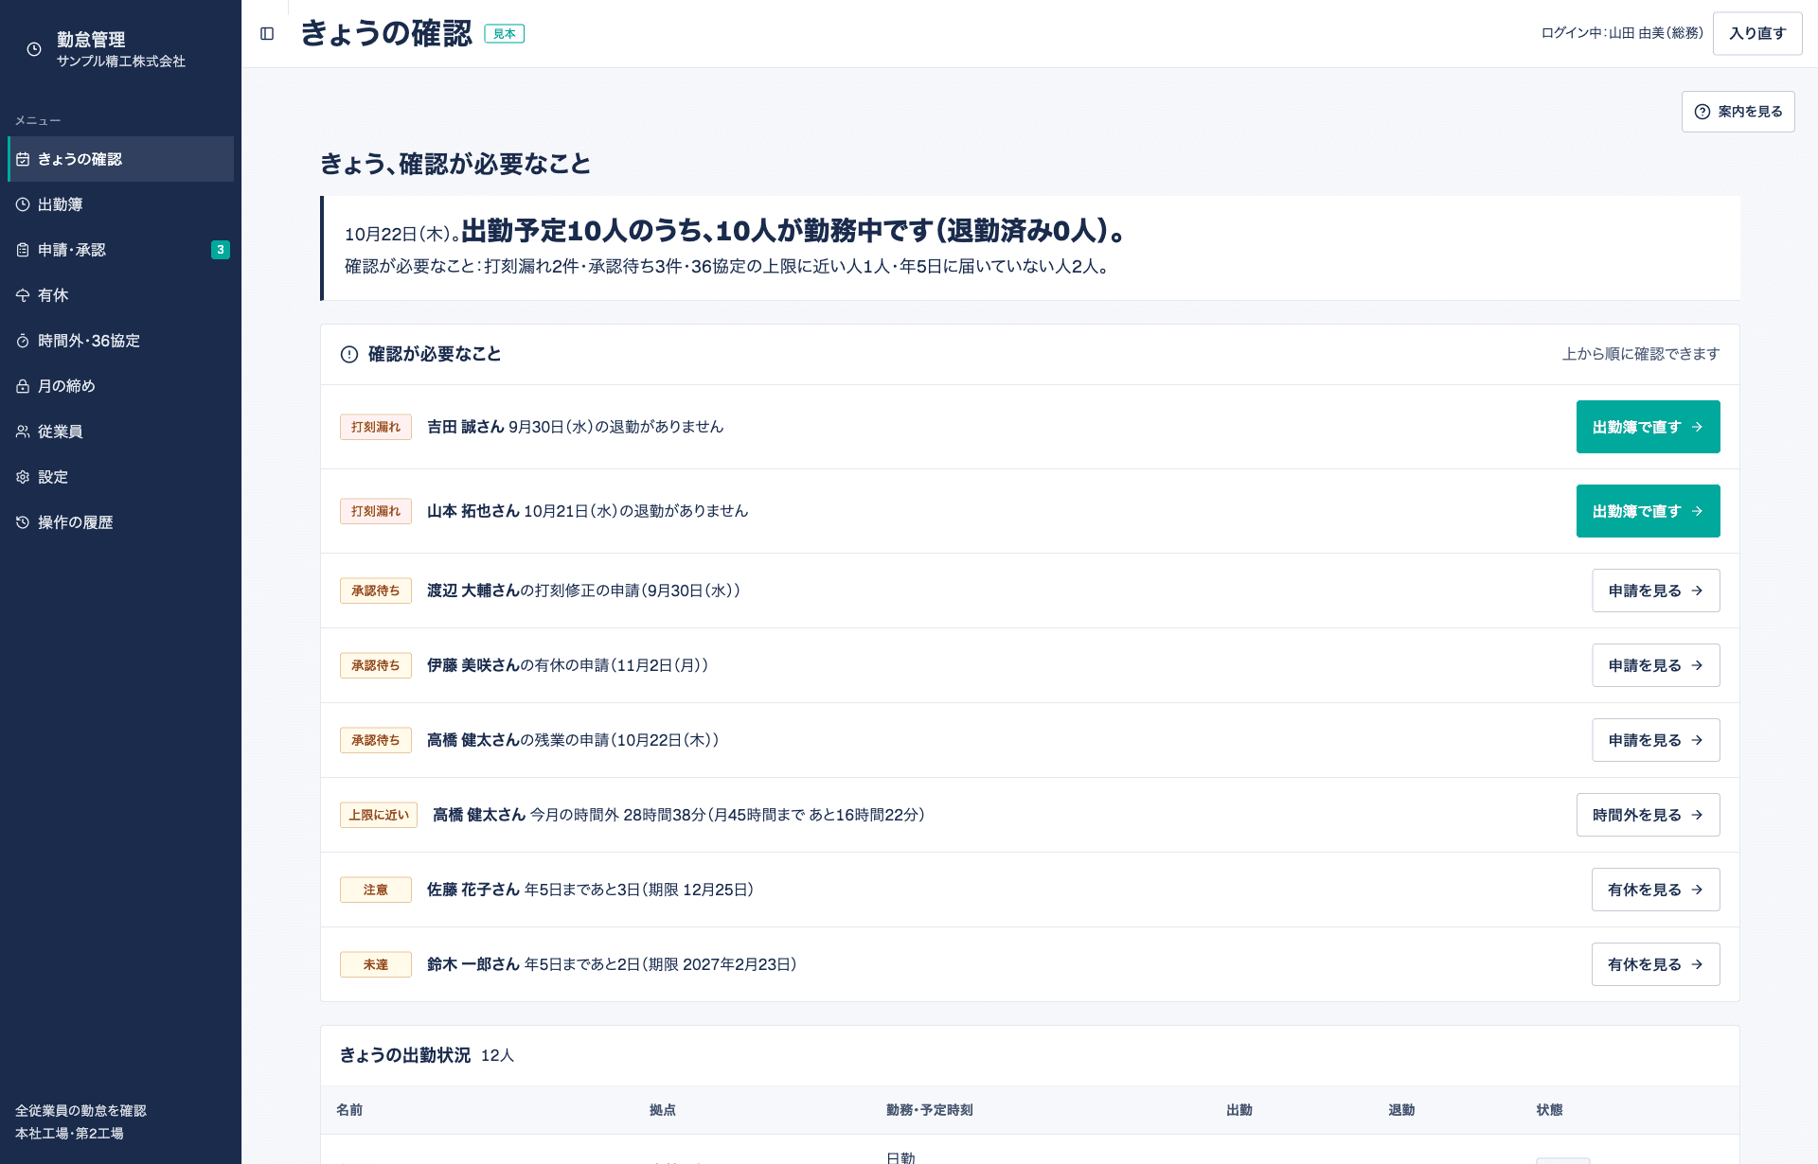The height and width of the screenshot is (1164, 1818).
Task: Click the gear icon for 設定
Action: click(x=23, y=477)
